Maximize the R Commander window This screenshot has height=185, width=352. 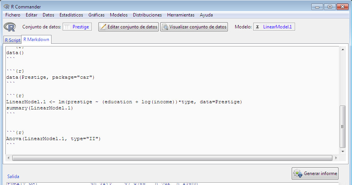point(330,7)
